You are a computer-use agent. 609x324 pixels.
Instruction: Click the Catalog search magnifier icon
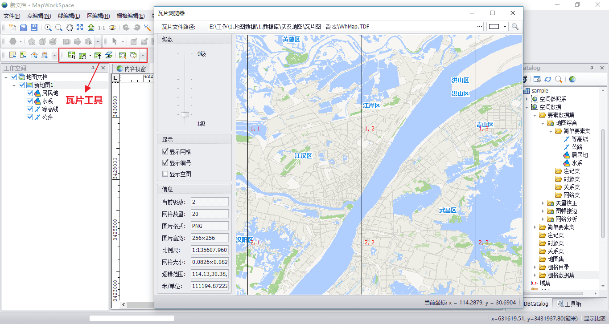pyautogui.click(x=559, y=79)
